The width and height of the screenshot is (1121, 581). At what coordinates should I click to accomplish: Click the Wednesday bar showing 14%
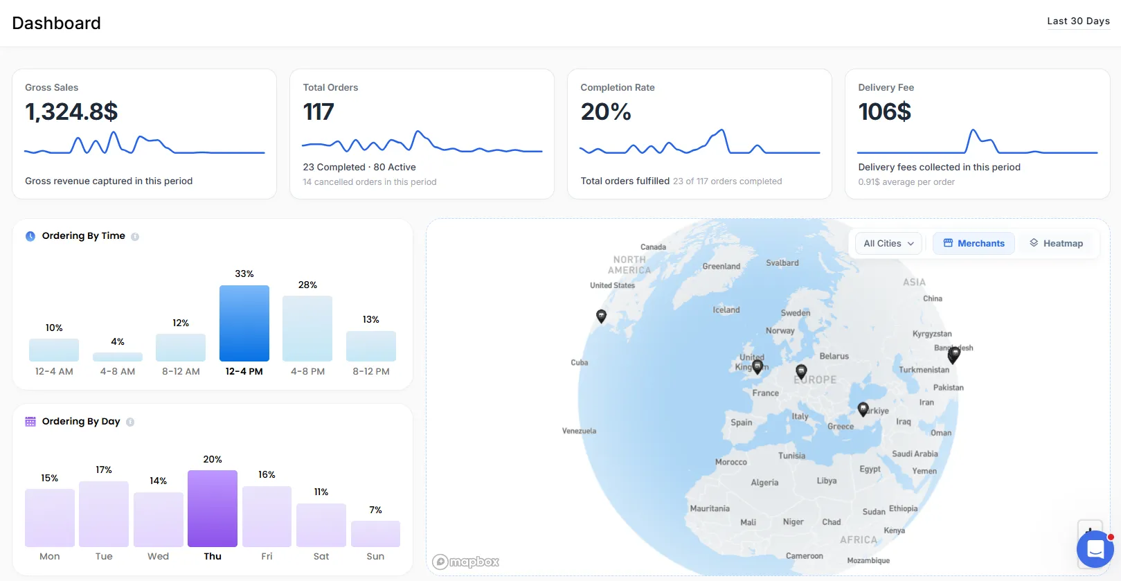coord(159,520)
